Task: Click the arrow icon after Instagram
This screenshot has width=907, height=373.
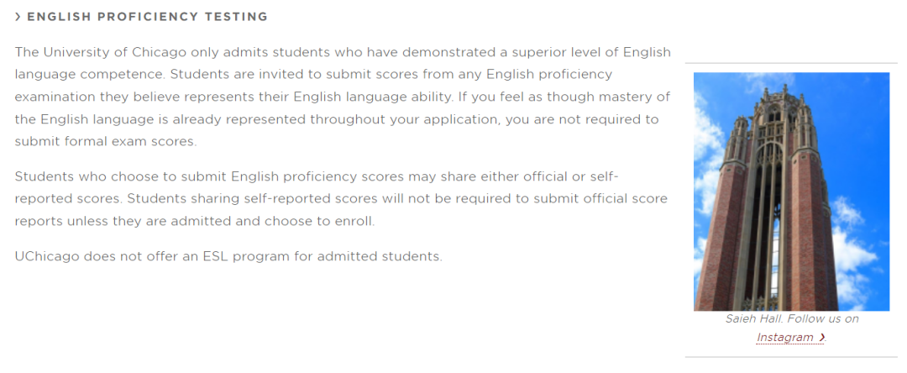Action: click(x=821, y=337)
